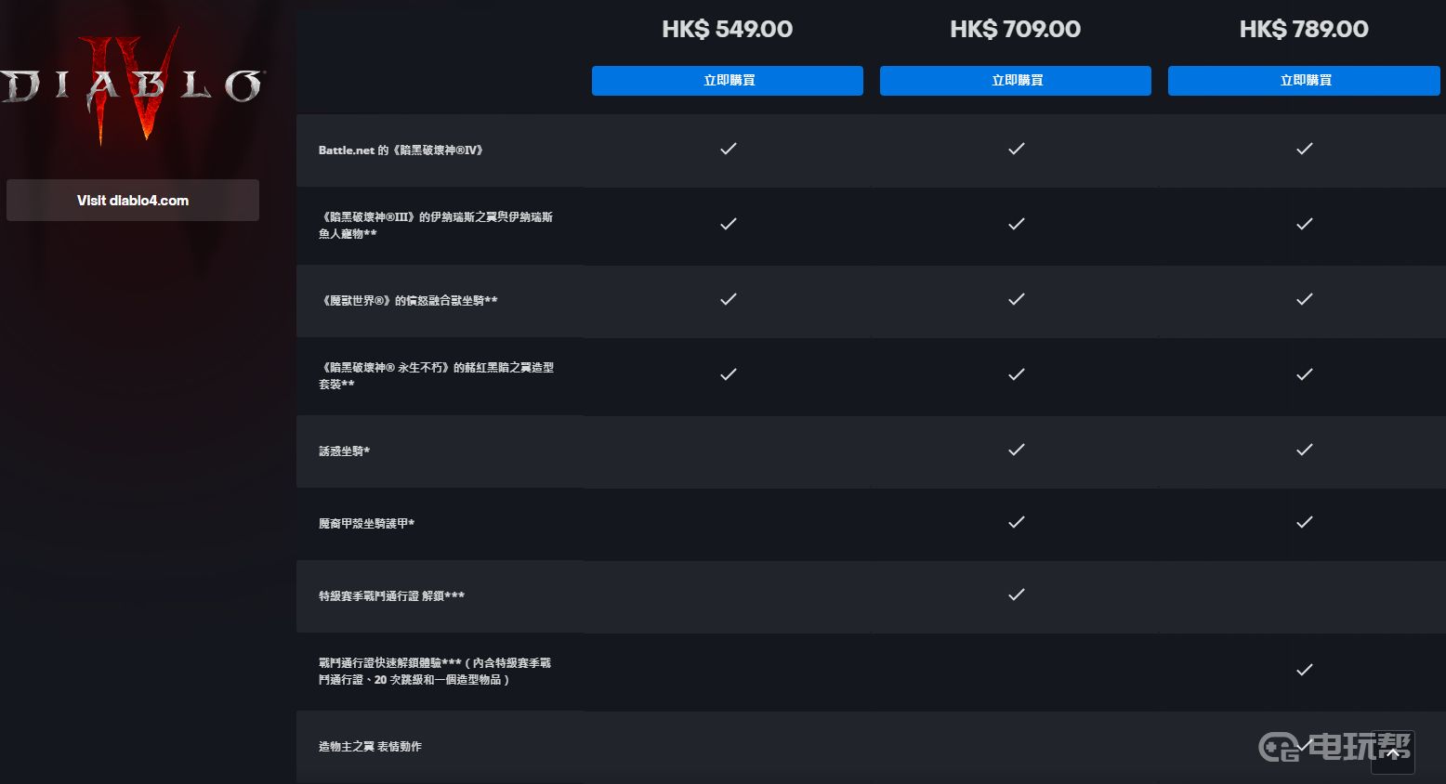
Task: Click Battle.net row checkmark under HK$ 549.00
Action: tap(729, 149)
